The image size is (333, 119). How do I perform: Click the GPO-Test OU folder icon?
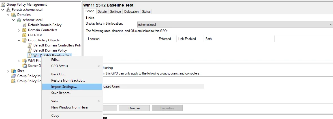click(x=24, y=35)
